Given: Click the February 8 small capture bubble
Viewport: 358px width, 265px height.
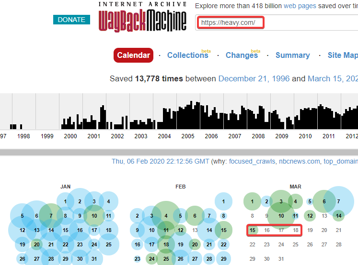Looking at the screenshot, I should [x=223, y=216].
